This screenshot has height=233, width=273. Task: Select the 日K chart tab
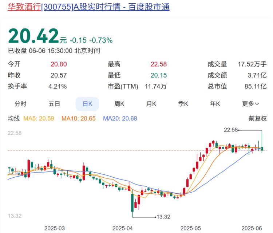[87, 104]
